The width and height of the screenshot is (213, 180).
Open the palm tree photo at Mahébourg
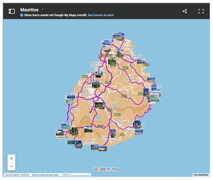pyautogui.click(x=137, y=124)
